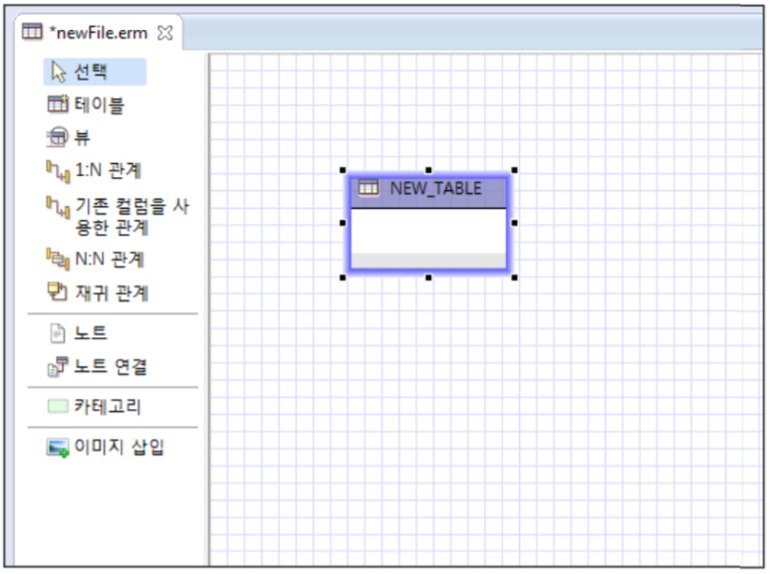Click the gray footer strip of NEW_TABLE
This screenshot has width=770, height=574.
pos(428,261)
